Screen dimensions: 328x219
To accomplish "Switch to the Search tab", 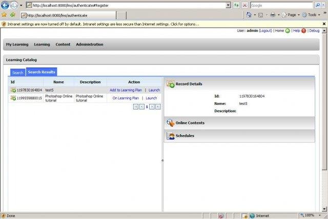I will coord(18,73).
